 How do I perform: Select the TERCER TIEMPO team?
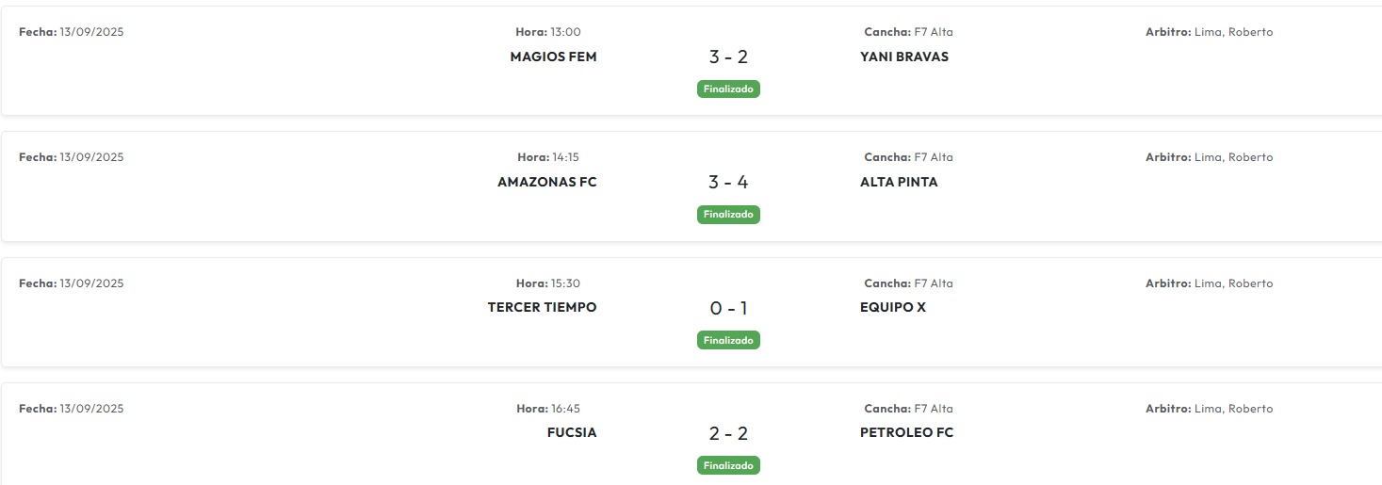click(542, 307)
